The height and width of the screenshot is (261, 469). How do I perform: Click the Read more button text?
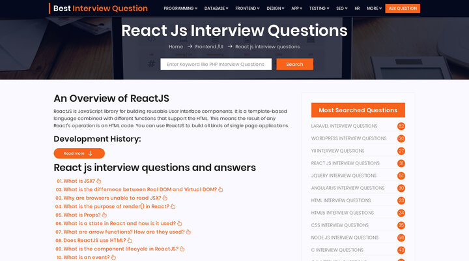(x=74, y=153)
